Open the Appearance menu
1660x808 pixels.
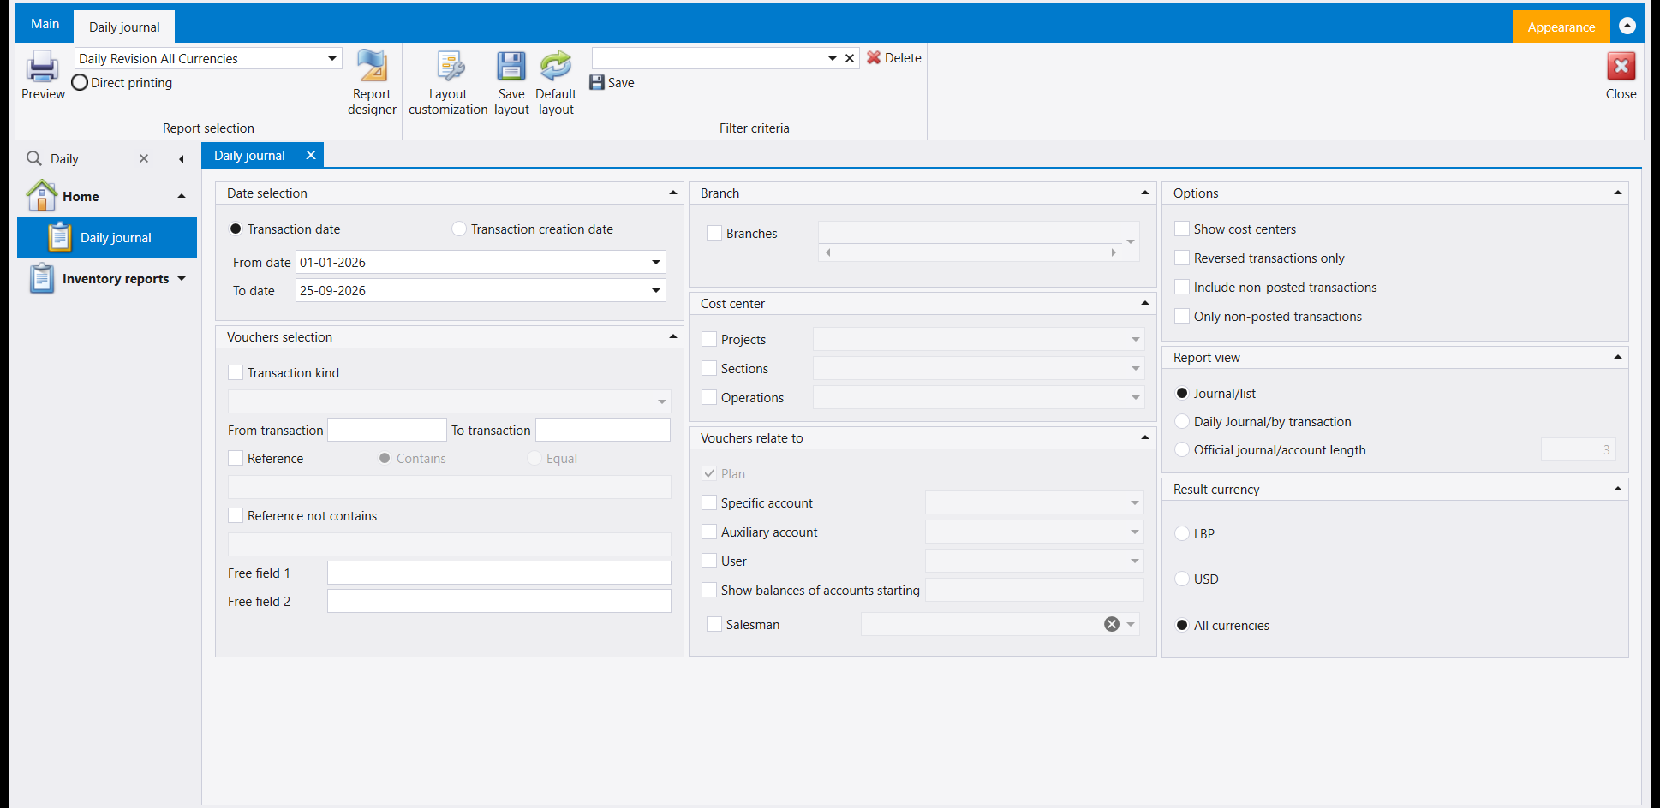[1561, 27]
